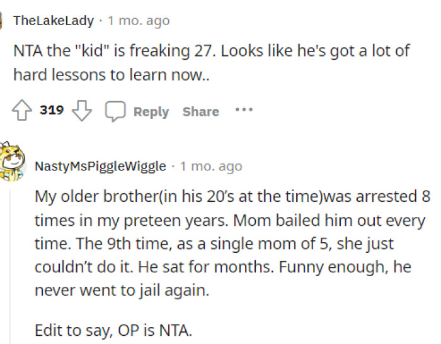
Task: Open the three-dot more options menu
Action: tap(244, 110)
